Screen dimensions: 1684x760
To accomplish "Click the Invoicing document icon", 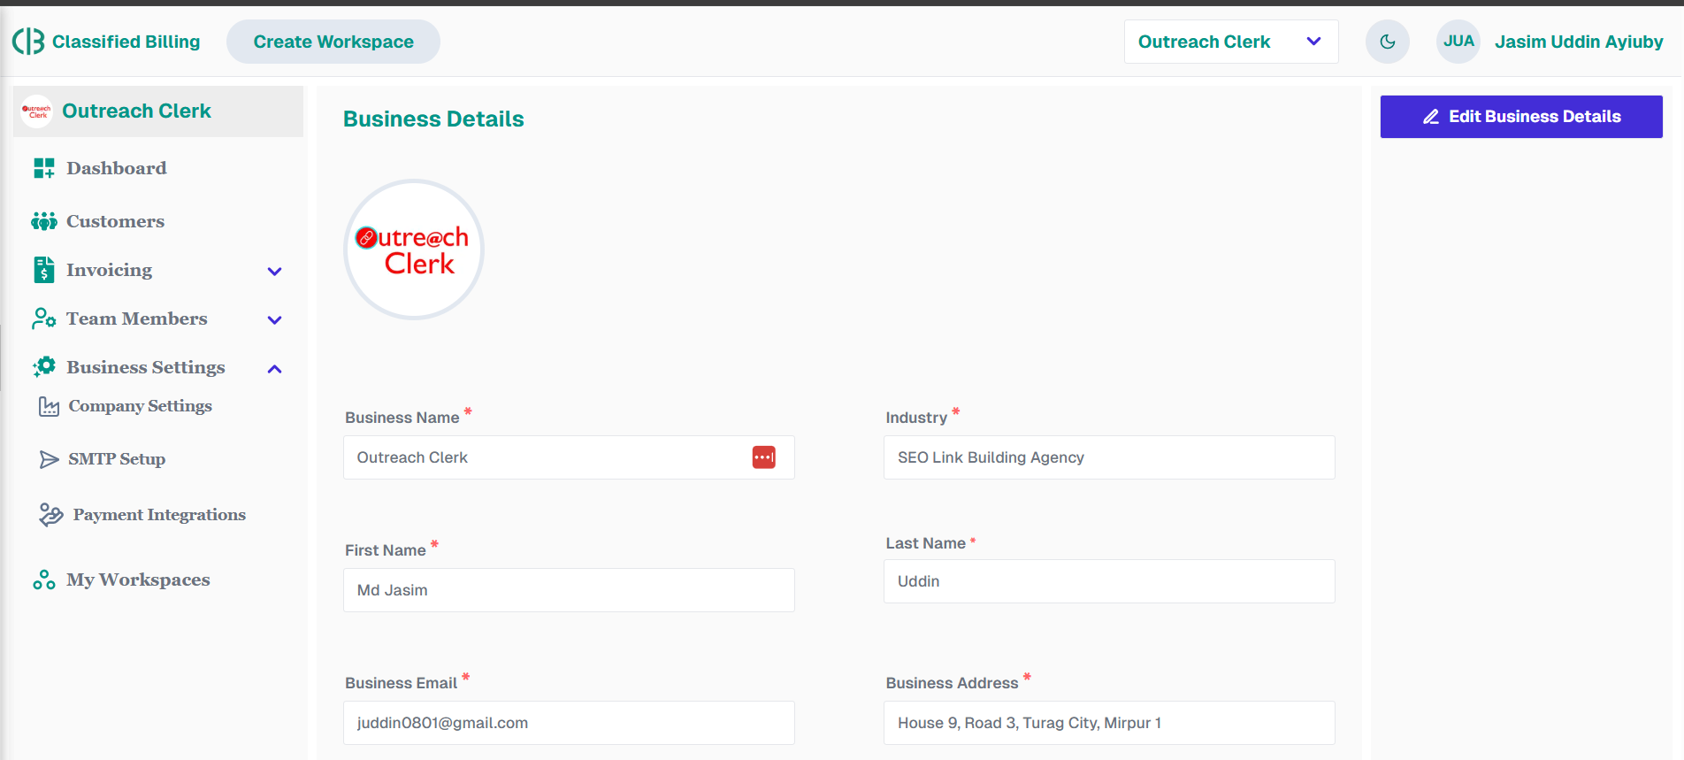I will click(x=43, y=270).
